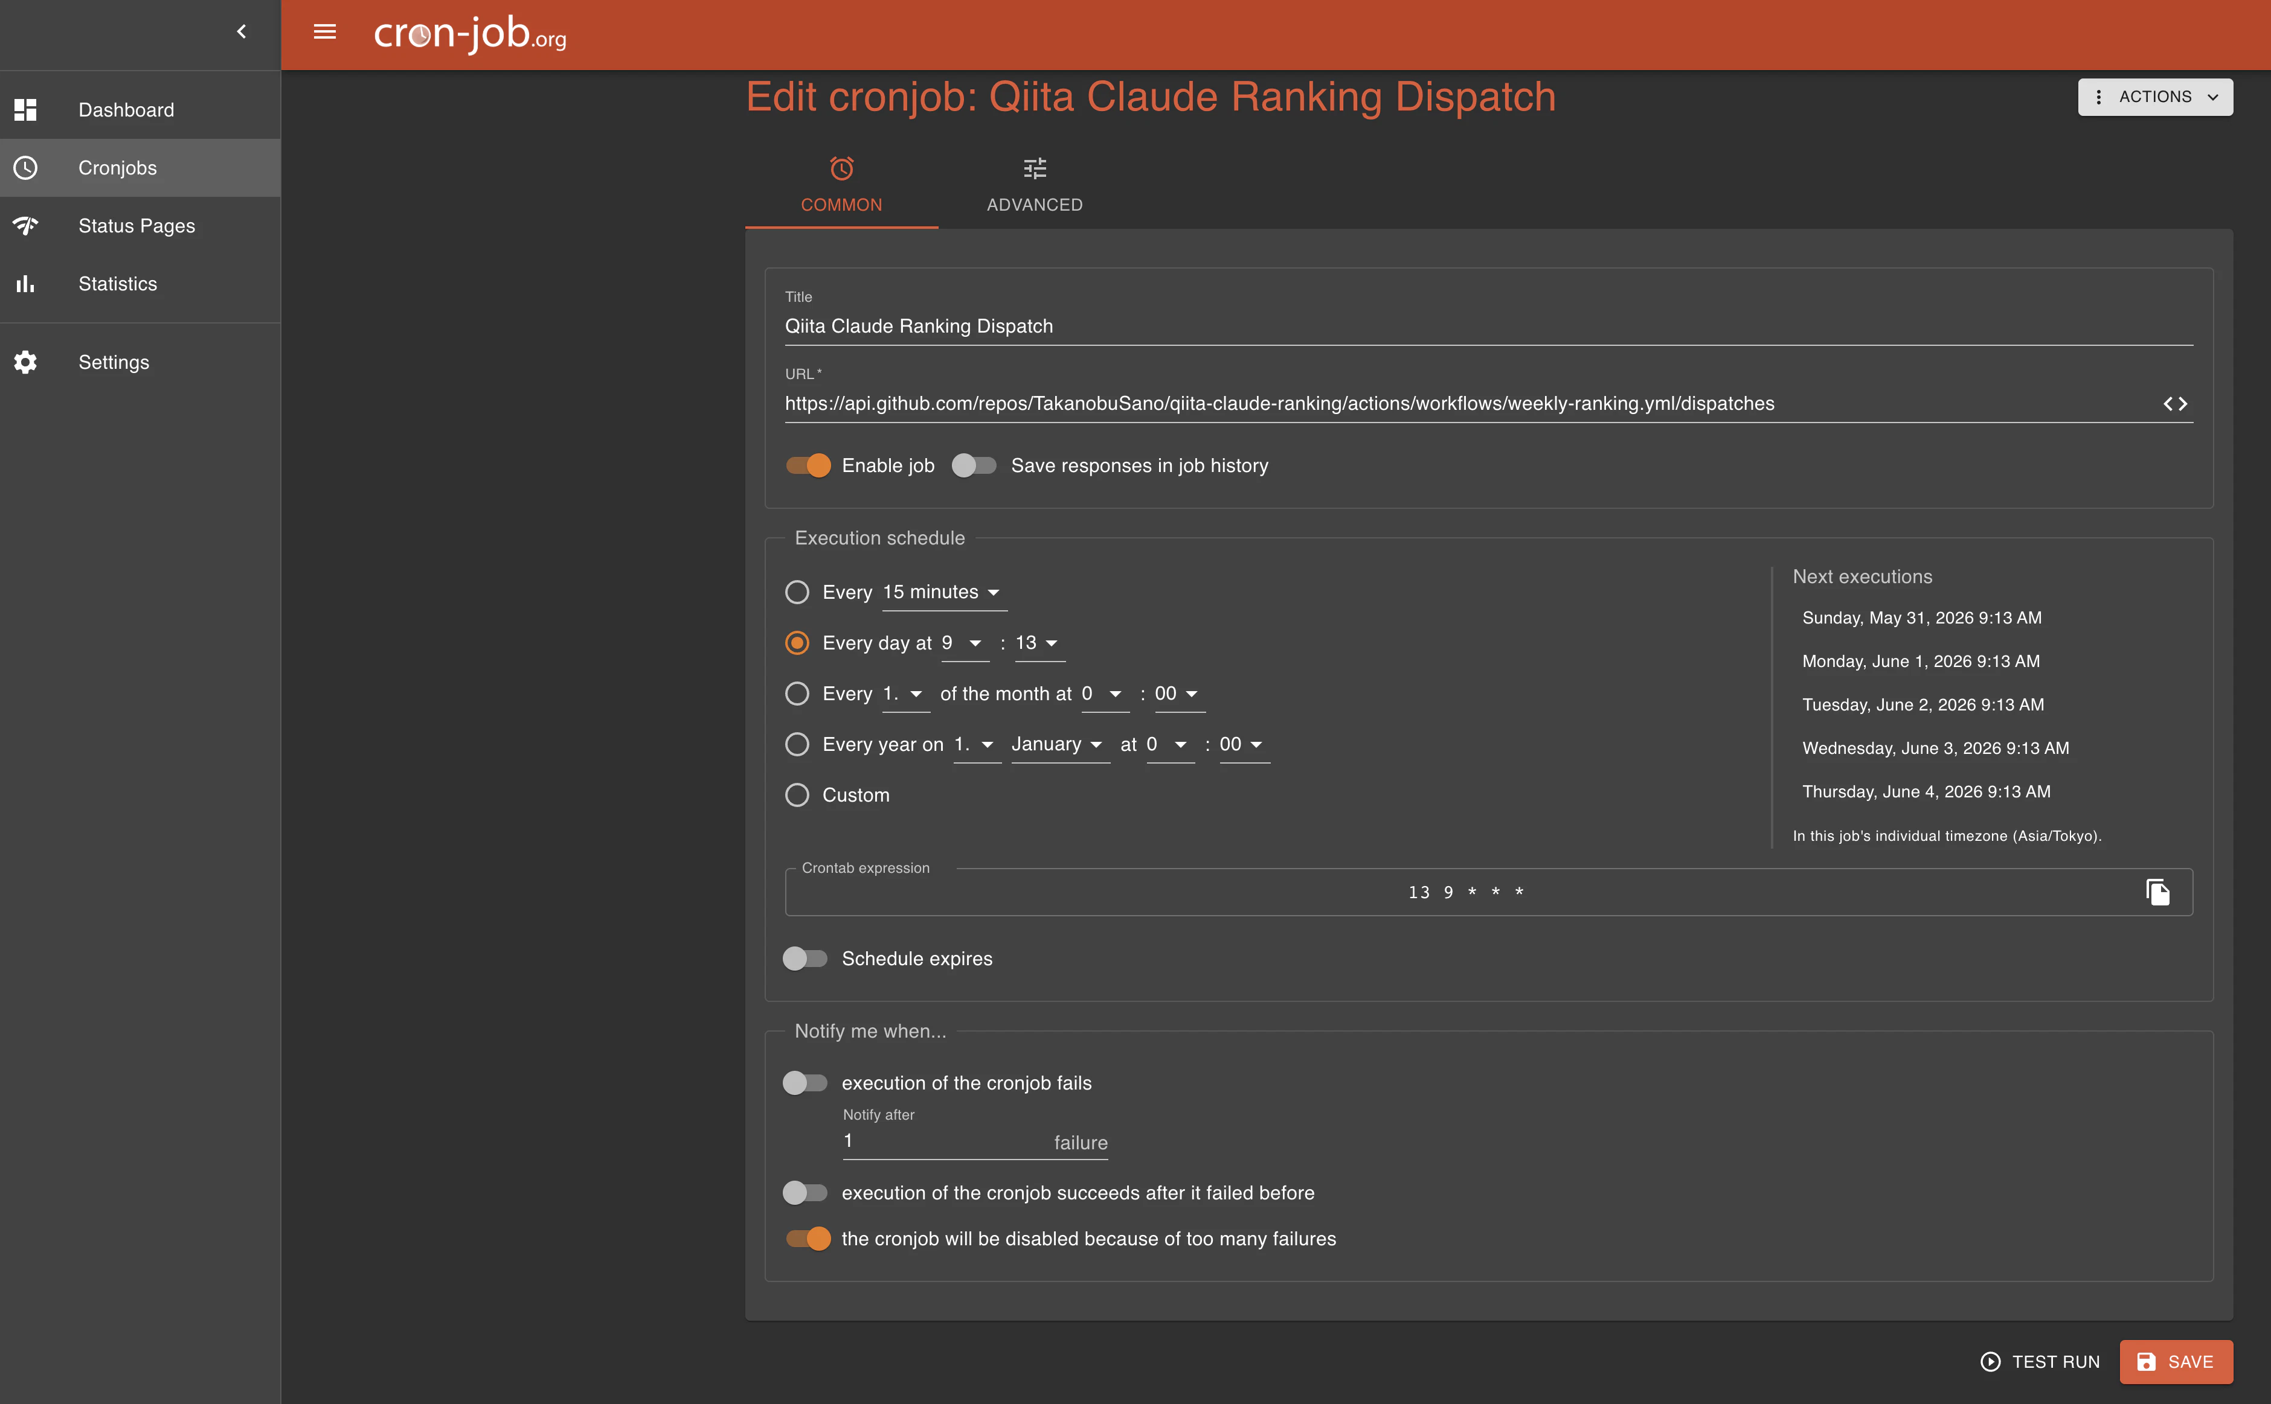Enable notification when cronjob execution fails
This screenshot has height=1404, width=2271.
pyautogui.click(x=805, y=1083)
